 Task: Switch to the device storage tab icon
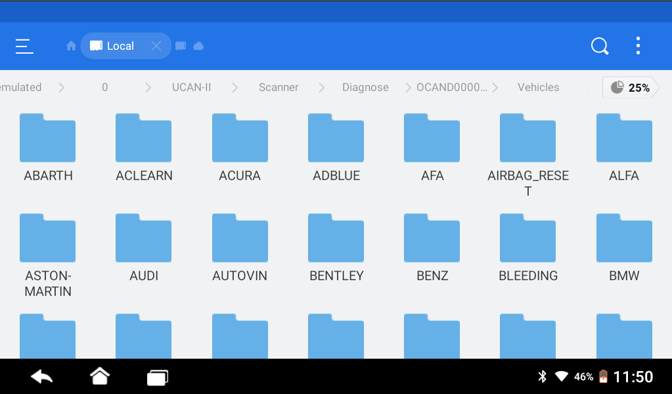point(181,46)
